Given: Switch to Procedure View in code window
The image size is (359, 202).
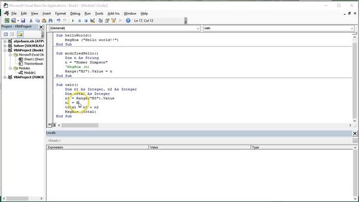Looking at the screenshot, I should point(49,125).
